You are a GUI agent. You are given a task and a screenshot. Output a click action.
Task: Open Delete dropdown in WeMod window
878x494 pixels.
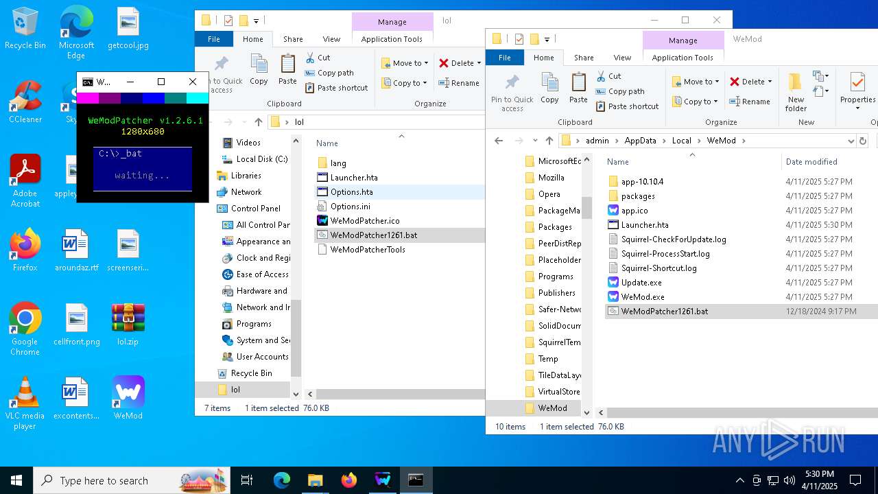coord(750,82)
